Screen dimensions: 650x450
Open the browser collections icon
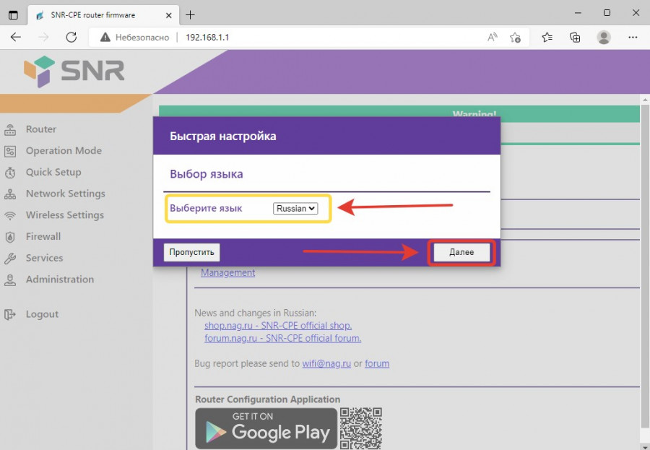click(x=576, y=38)
